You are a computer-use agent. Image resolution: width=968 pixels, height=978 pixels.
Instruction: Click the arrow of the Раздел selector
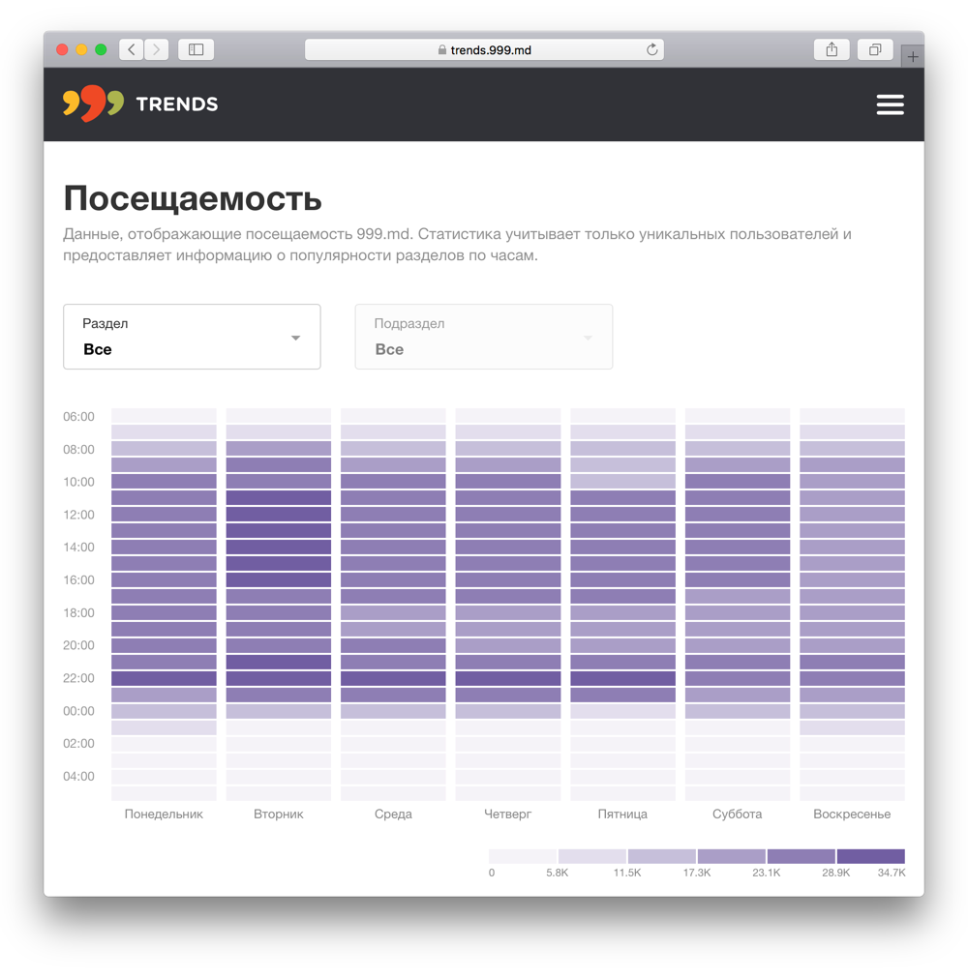296,338
